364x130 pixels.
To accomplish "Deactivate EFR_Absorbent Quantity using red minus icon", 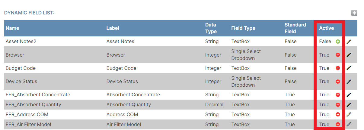I will [338, 105].
